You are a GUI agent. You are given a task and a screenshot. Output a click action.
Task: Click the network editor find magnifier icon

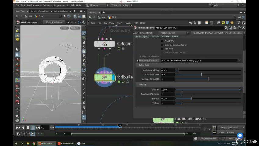tap(239, 23)
